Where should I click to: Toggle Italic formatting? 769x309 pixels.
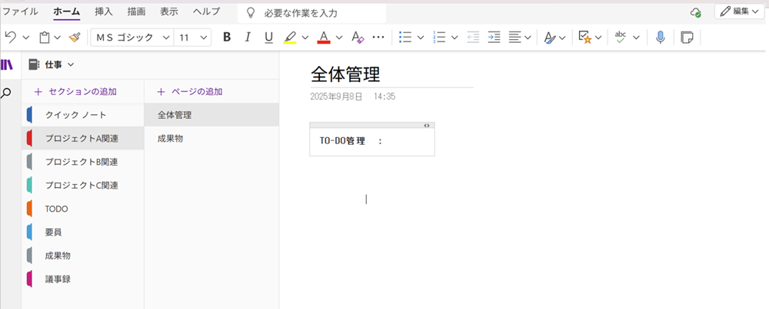click(x=248, y=37)
